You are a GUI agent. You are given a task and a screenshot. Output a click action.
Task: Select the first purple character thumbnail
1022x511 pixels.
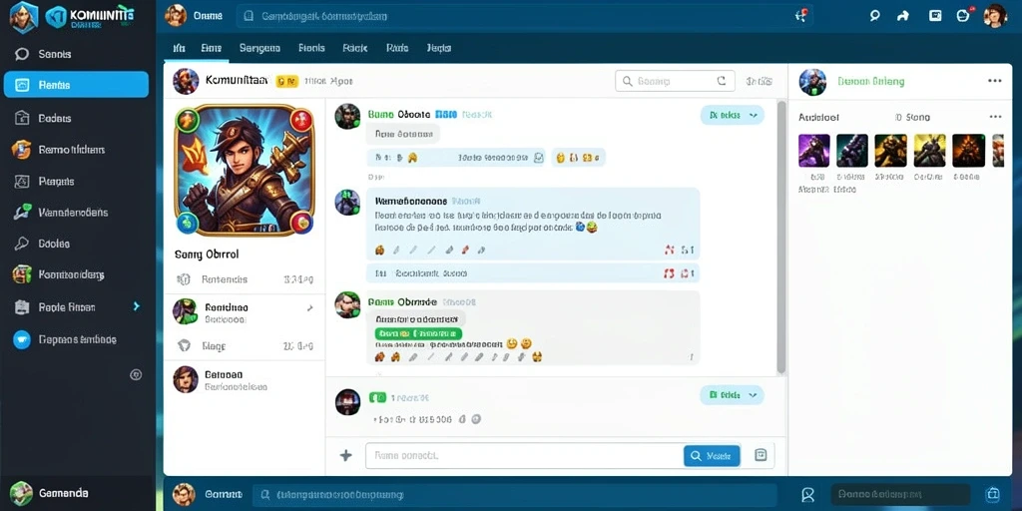tap(814, 151)
